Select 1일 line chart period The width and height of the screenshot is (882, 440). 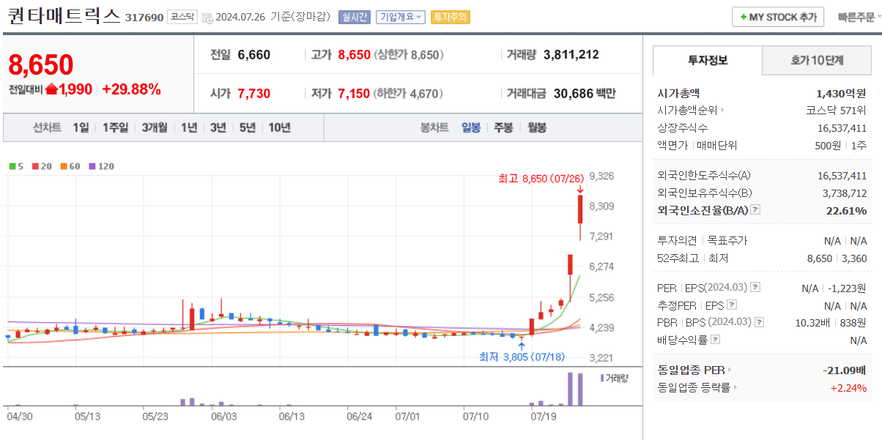[x=81, y=127]
